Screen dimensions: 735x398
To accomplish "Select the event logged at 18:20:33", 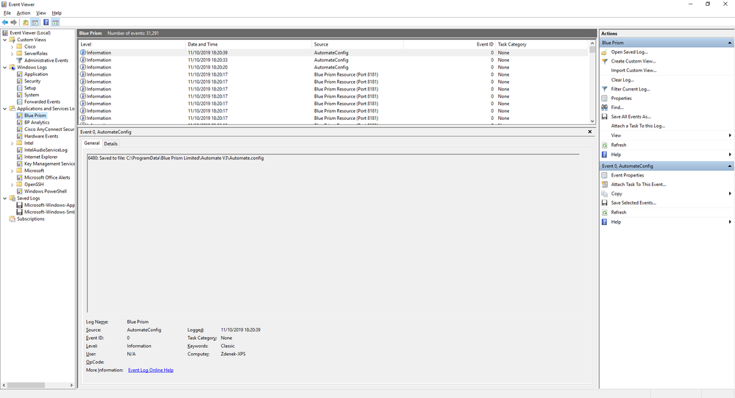I will 333,60.
